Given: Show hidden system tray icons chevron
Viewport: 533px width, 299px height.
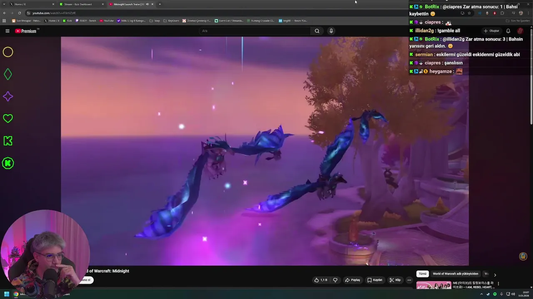Looking at the screenshot, I should (482, 294).
